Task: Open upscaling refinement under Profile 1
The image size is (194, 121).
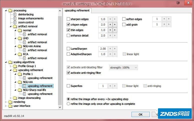Action: pos(40,78)
